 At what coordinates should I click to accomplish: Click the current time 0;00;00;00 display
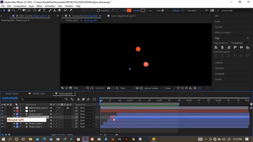pyautogui.click(x=10, y=98)
